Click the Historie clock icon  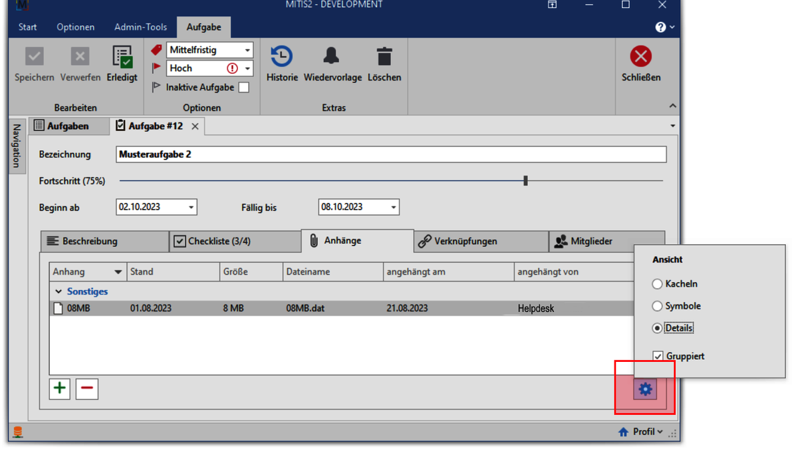tap(282, 57)
